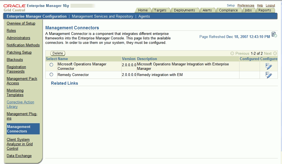Open configure icon for Remedy Connector
282x164 pixels.
pyautogui.click(x=269, y=75)
